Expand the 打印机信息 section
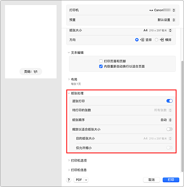The image size is (184, 187). (x=69, y=170)
